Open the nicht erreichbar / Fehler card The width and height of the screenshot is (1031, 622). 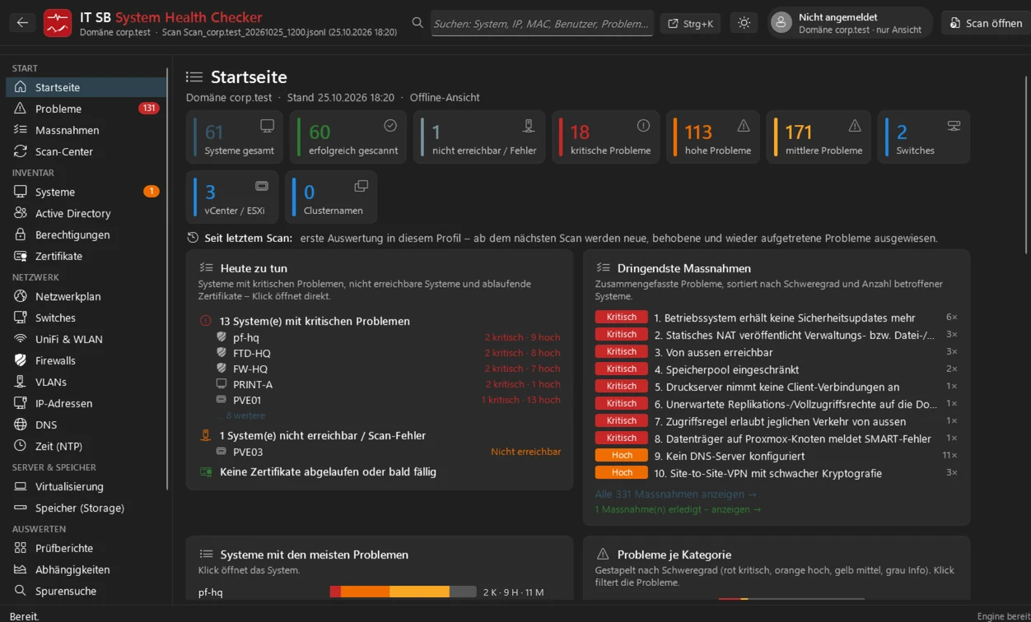point(479,137)
